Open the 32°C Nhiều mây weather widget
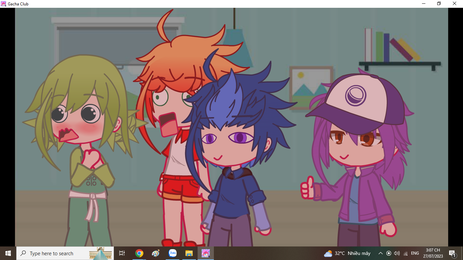The image size is (463, 260). click(x=347, y=253)
